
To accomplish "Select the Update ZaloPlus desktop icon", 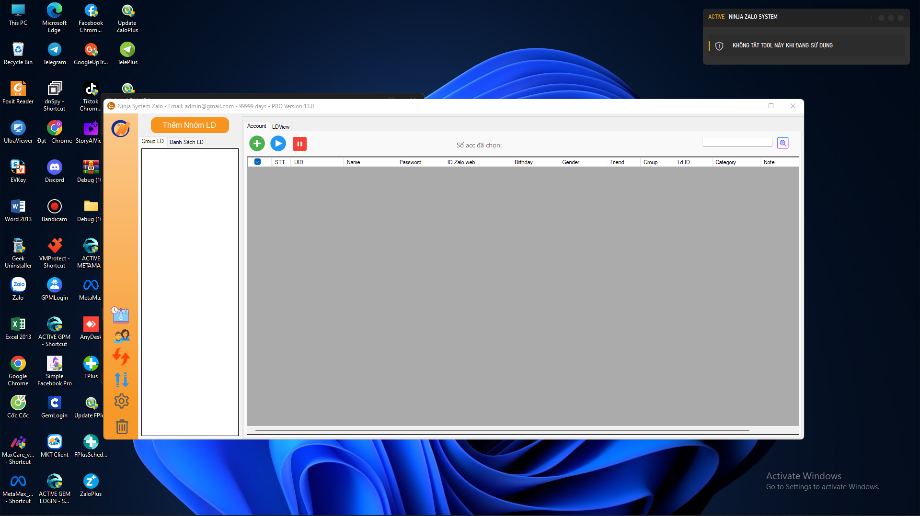I will [x=127, y=18].
